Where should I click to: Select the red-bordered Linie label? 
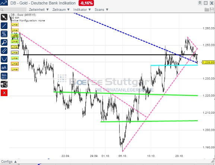pos(15,64)
